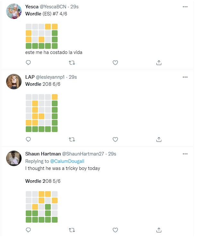This screenshot has height=239, width=212.
Task: Open the @CalumDougall profile link
Action: pos(67,161)
